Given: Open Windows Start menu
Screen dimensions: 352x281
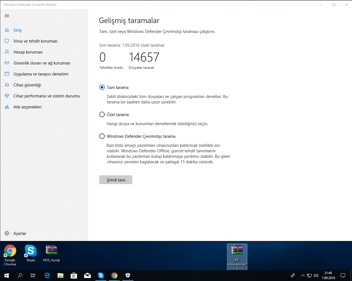Looking at the screenshot, I should [7, 276].
